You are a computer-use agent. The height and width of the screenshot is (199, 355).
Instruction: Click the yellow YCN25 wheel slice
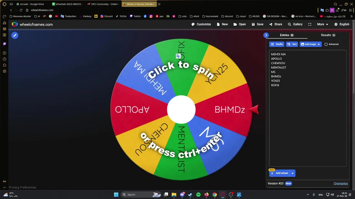click(217, 74)
